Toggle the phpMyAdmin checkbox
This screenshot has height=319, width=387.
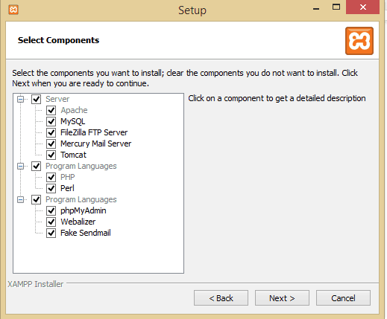pyautogui.click(x=51, y=210)
